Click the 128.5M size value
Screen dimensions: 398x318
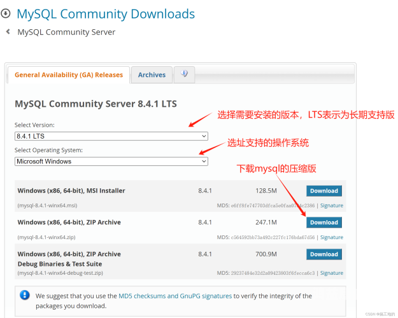266,191
